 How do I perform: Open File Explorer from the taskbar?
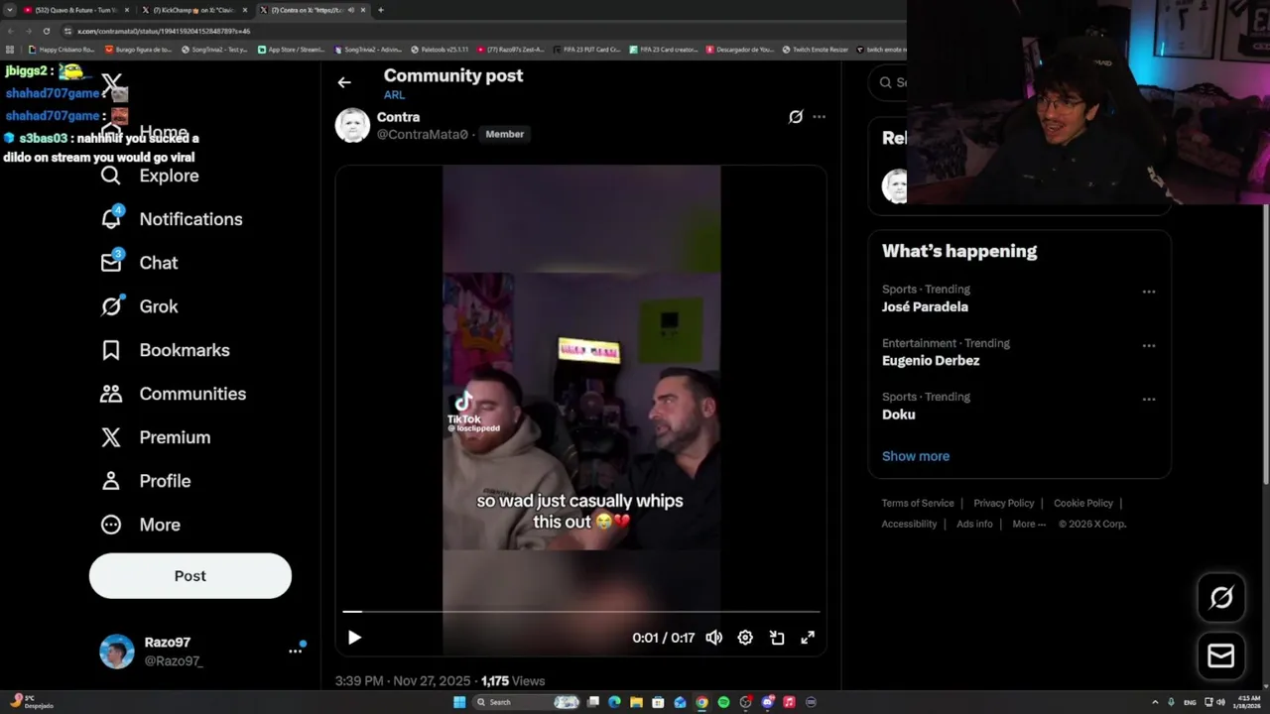(636, 702)
